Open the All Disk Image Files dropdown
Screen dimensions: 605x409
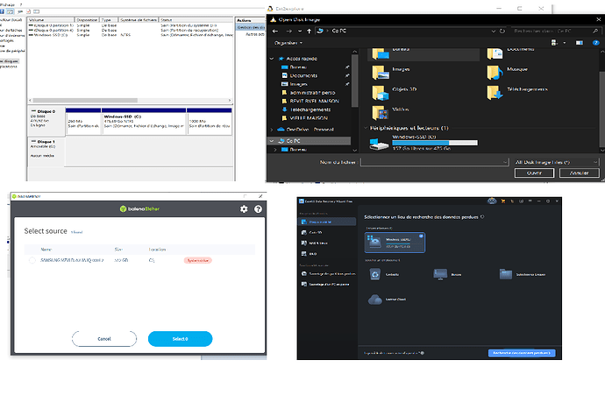click(x=554, y=162)
